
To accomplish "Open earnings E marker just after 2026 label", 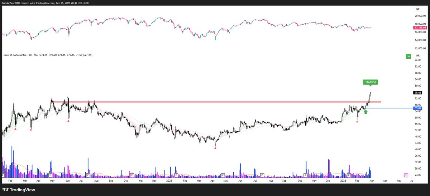I will (x=349, y=175).
